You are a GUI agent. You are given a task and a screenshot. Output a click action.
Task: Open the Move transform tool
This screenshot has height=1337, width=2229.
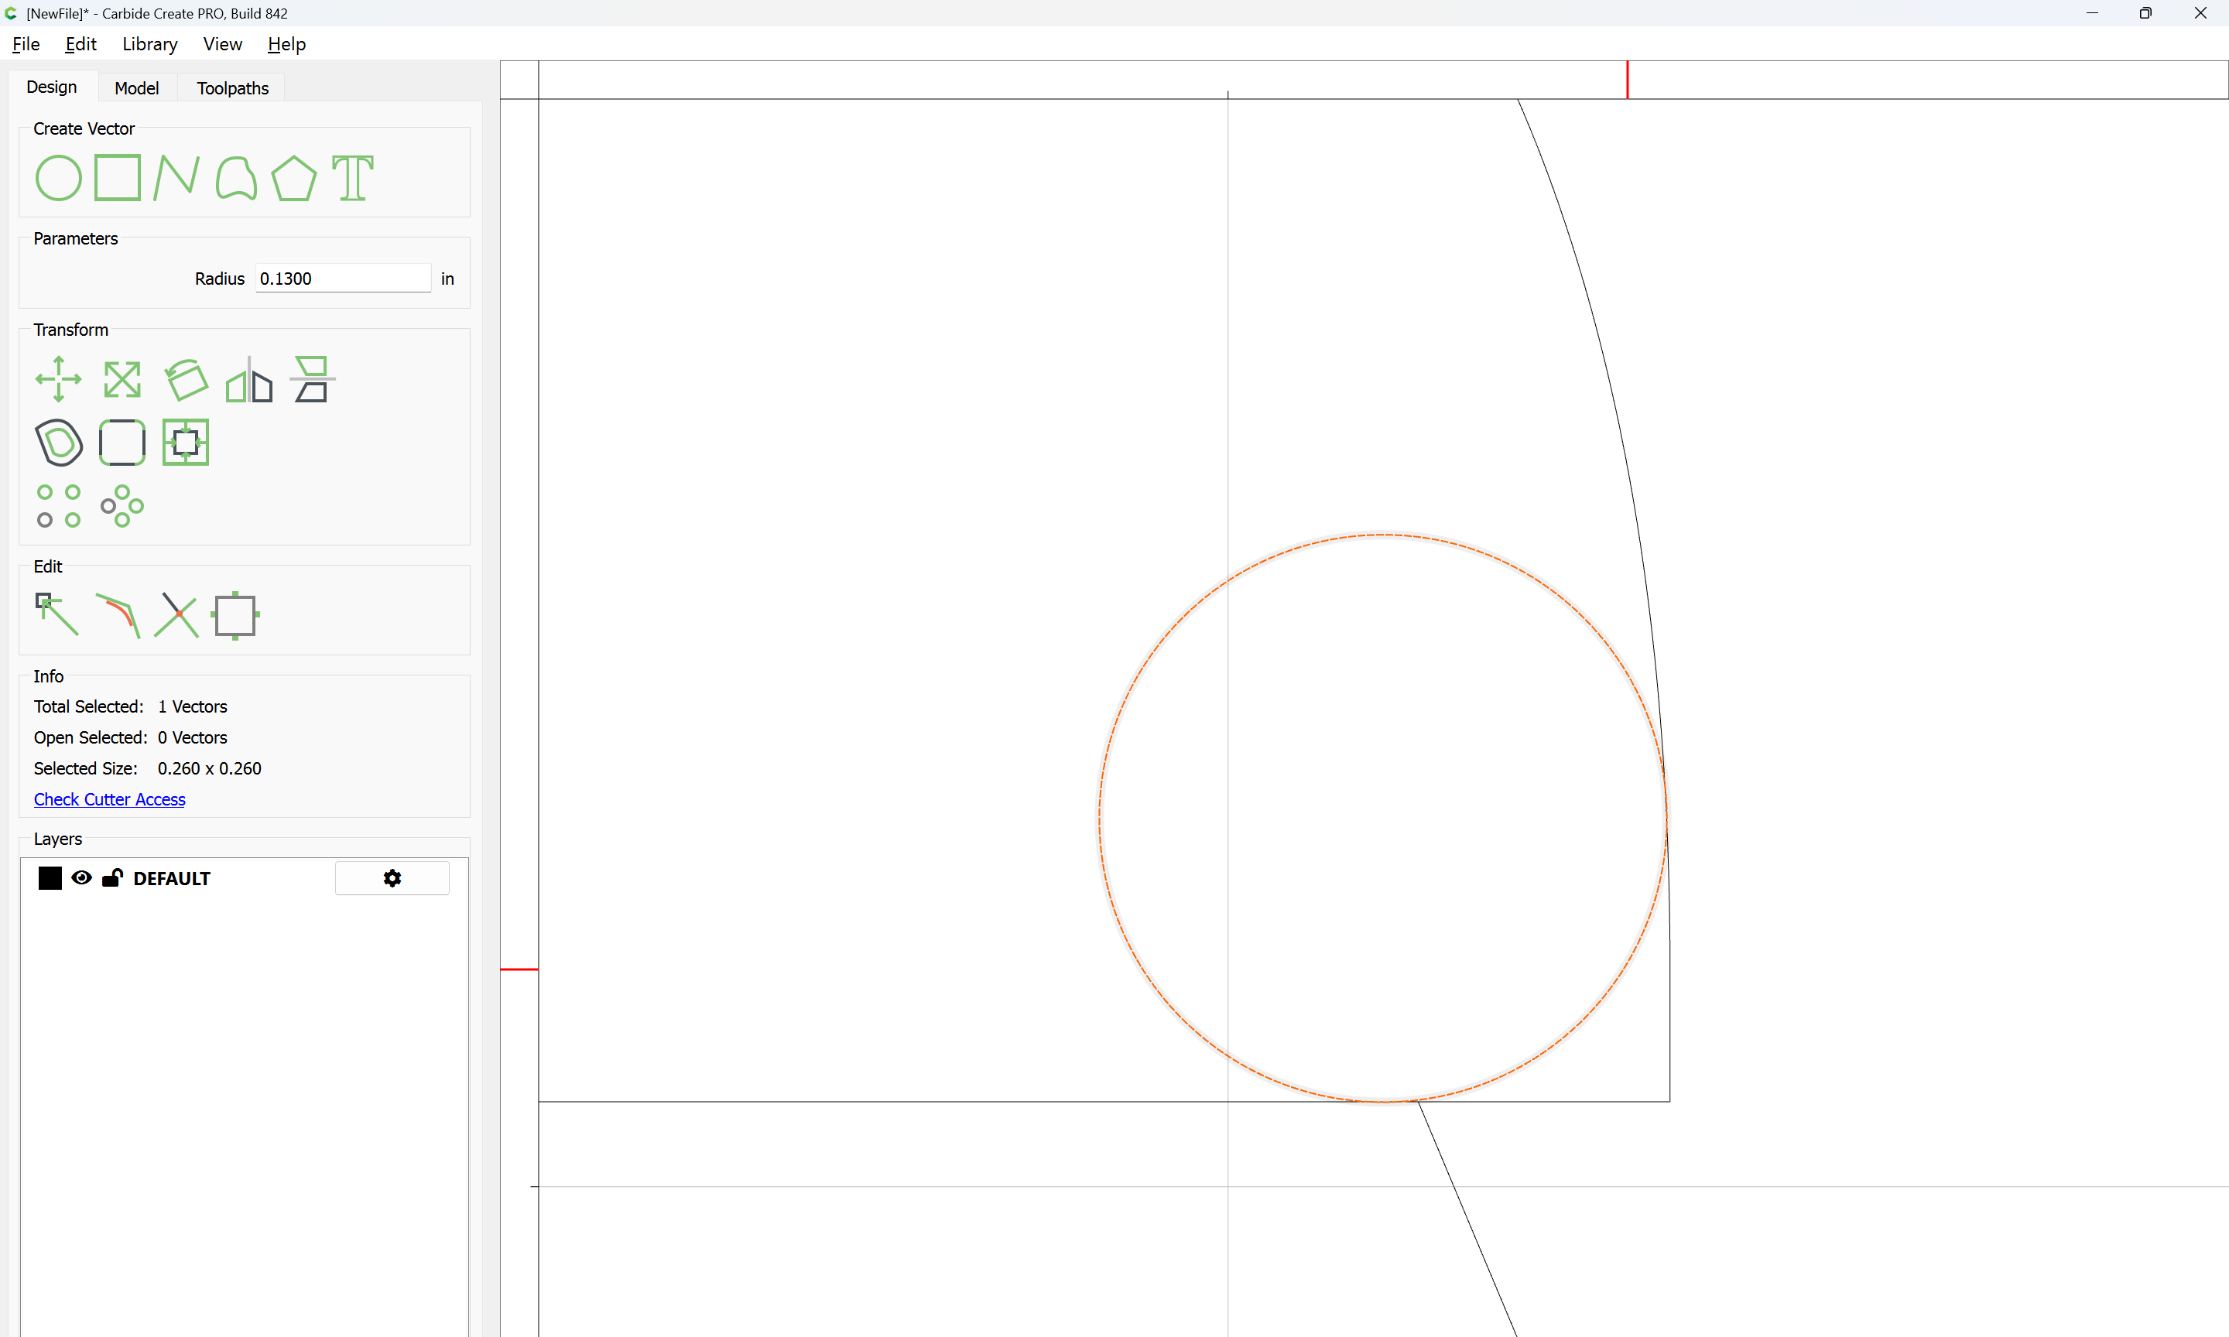(59, 379)
